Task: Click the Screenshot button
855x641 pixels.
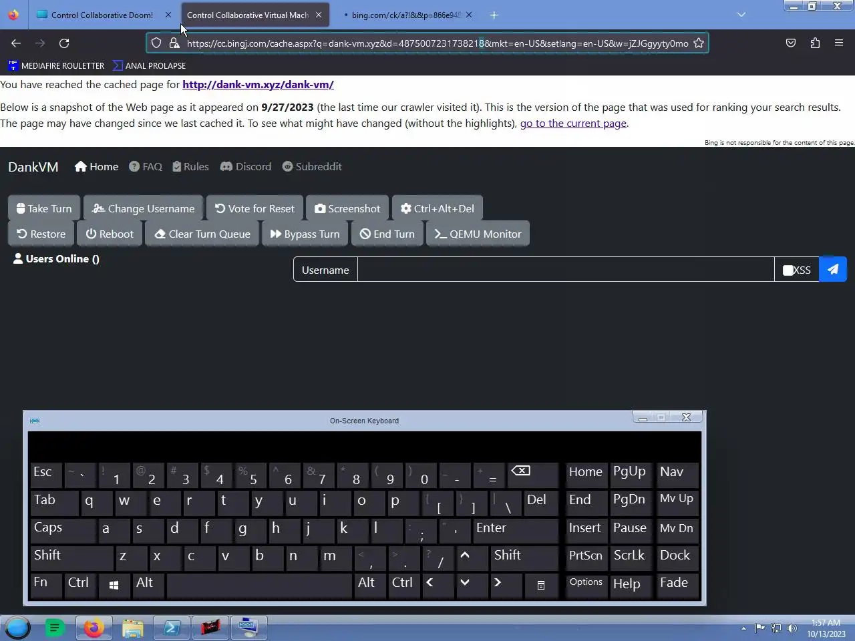Action: pos(347,208)
